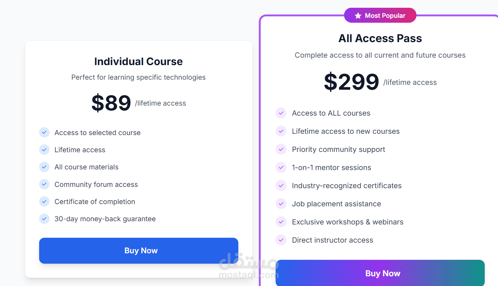Image resolution: width=498 pixels, height=286 pixels.
Task: Buy the Individual Course with blue Buy Now
Action: pos(139,250)
